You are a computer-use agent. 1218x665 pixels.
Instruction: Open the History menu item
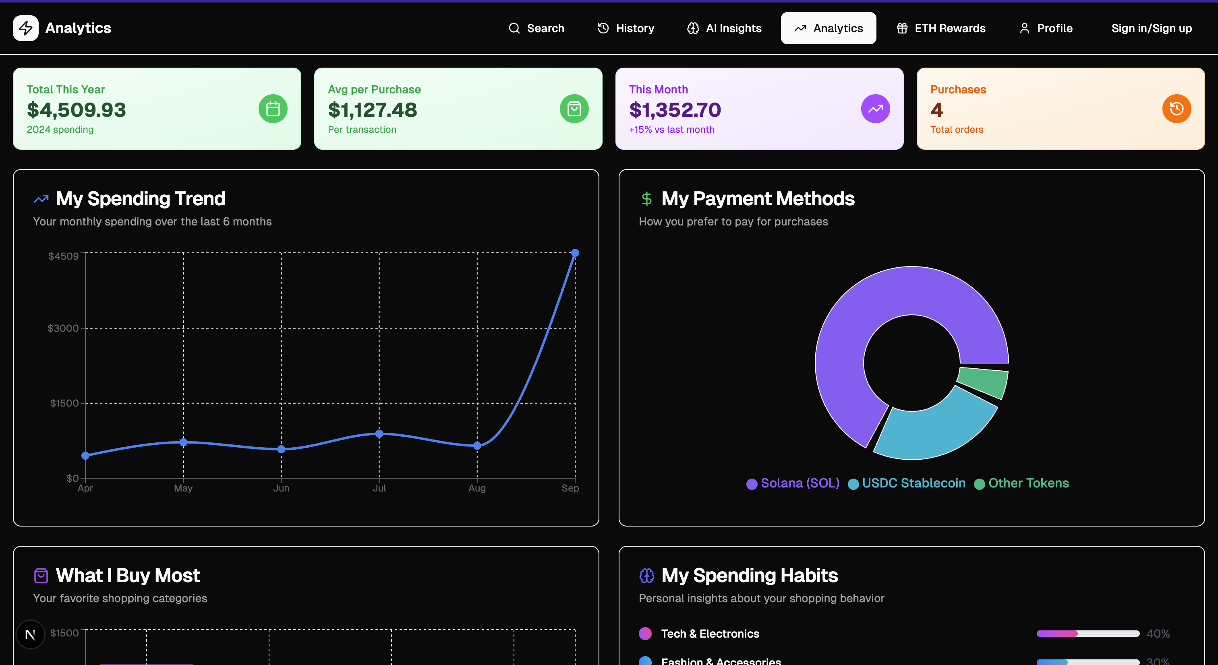coord(626,28)
